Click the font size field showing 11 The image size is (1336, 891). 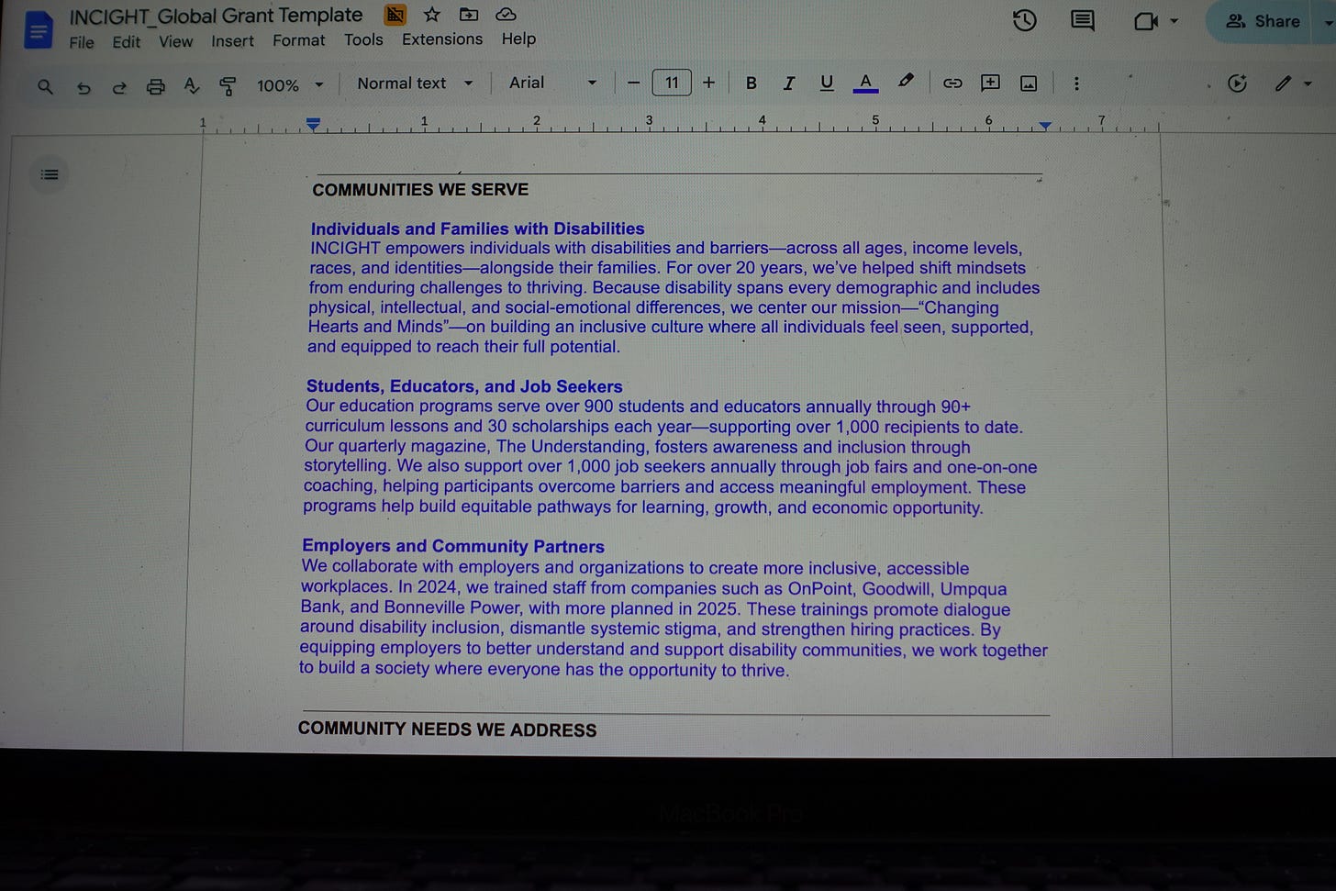(672, 83)
